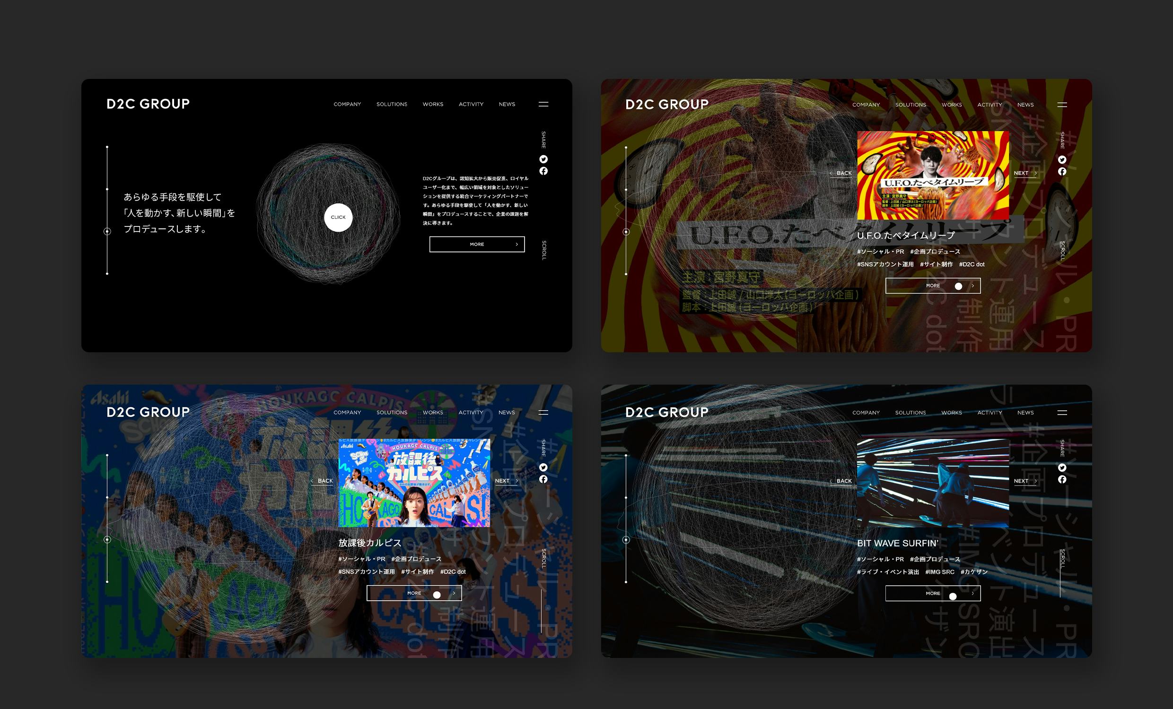Click MORE button in black intro mockup
Image resolution: width=1173 pixels, height=709 pixels.
coord(477,244)
